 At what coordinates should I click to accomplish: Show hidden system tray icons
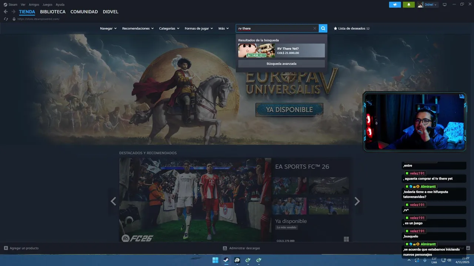(x=409, y=260)
